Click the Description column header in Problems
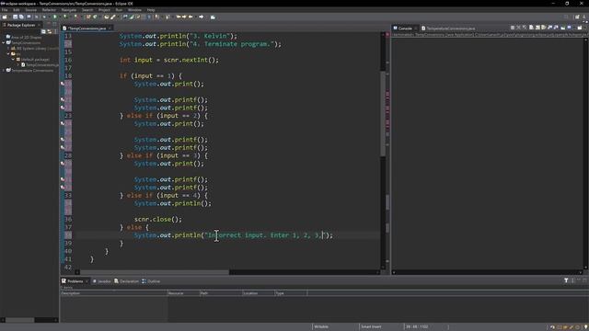This screenshot has width=589, height=331. pyautogui.click(x=113, y=293)
